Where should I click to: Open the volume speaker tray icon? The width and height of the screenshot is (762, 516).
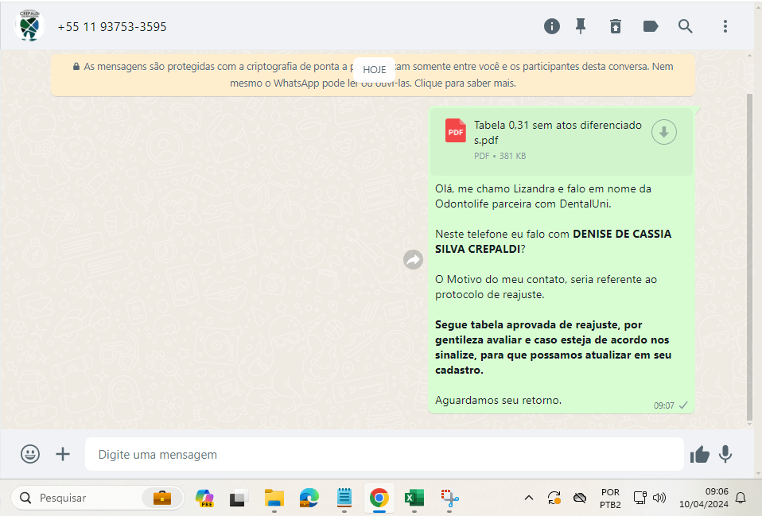tap(659, 498)
